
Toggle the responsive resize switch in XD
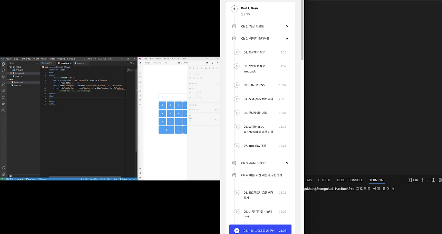point(216,109)
